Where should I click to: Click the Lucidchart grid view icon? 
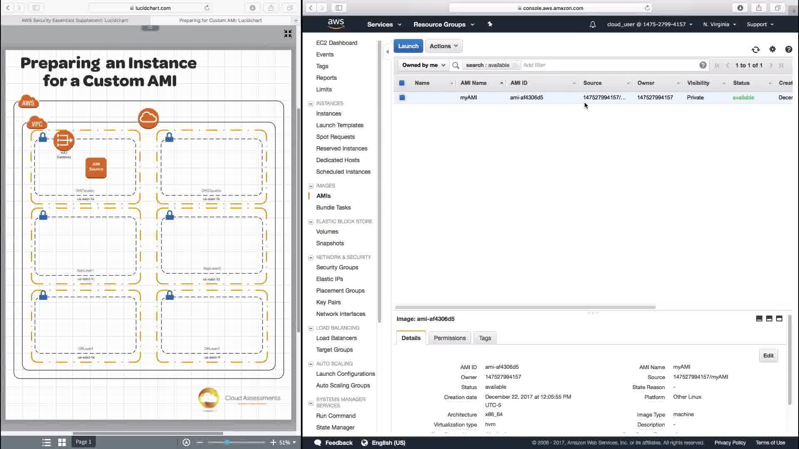[62, 442]
